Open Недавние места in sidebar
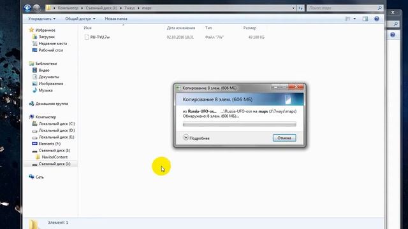The image size is (408, 229). point(53,43)
